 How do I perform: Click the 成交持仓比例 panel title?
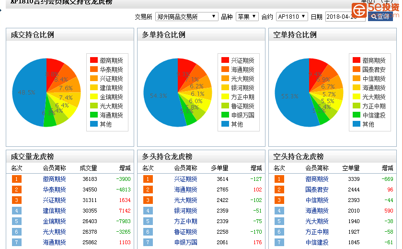tap(33, 35)
